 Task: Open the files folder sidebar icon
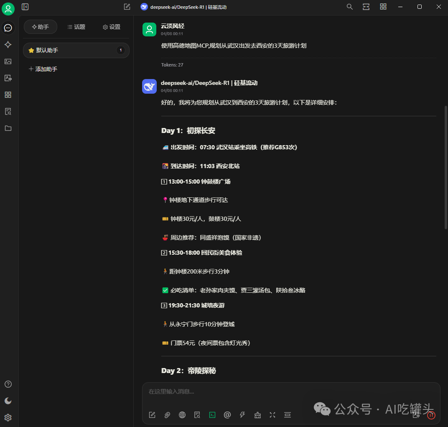[8, 128]
